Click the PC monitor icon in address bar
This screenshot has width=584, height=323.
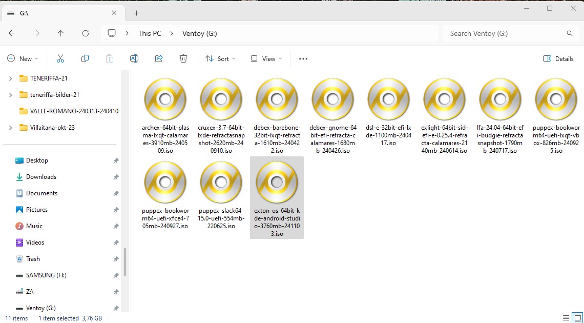tap(111, 33)
